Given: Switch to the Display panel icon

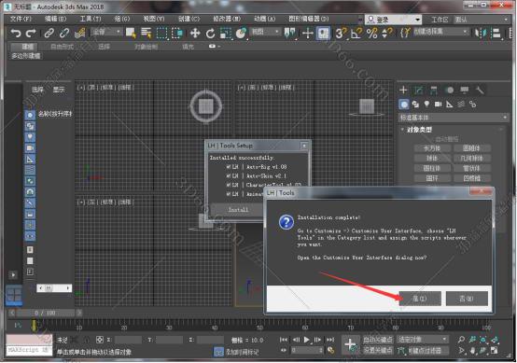Looking at the screenshot, I should tap(464, 90).
